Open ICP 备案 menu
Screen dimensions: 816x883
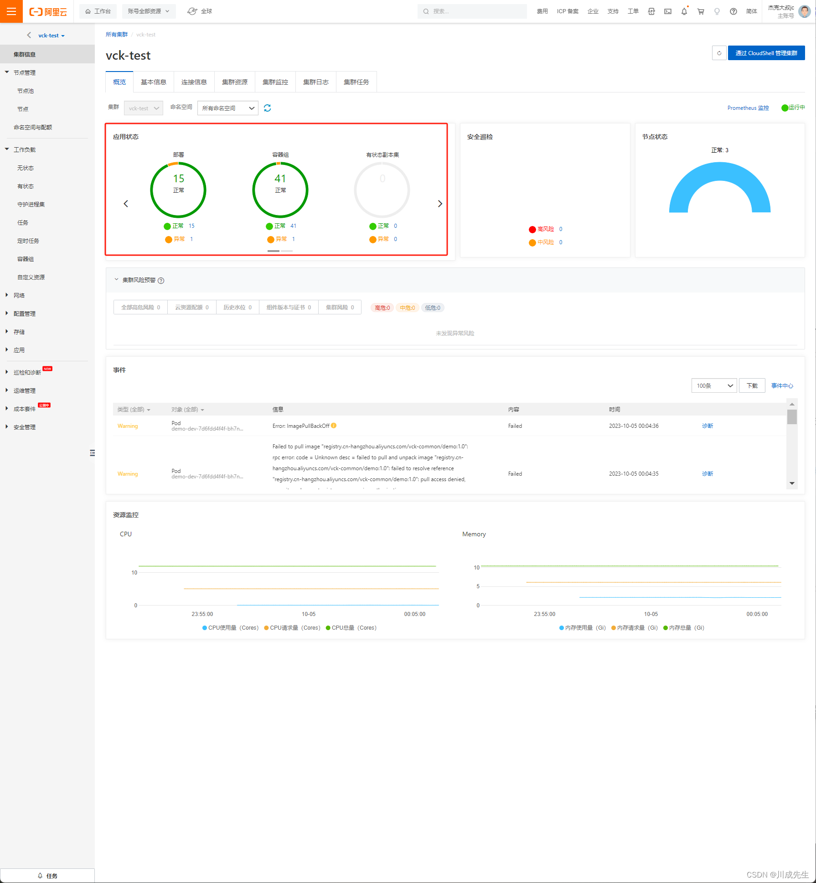click(568, 11)
